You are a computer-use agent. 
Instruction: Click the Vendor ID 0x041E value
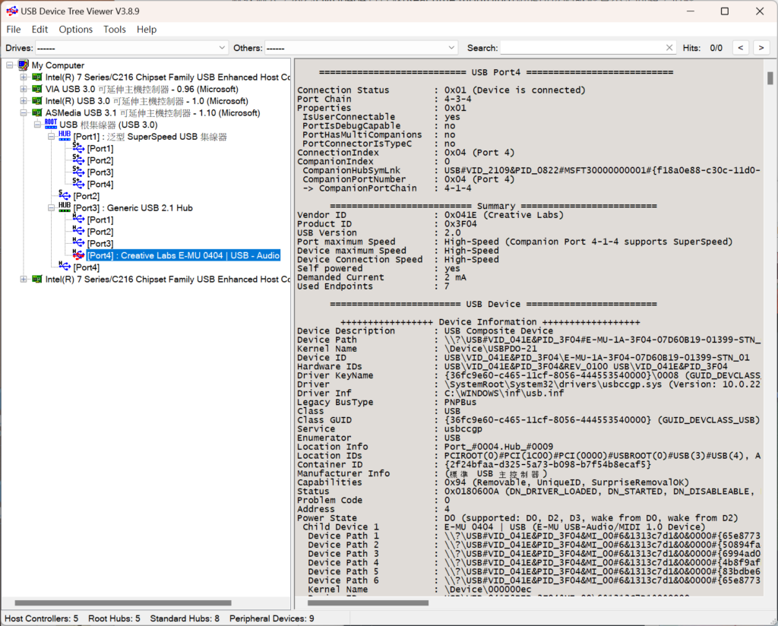[504, 215]
